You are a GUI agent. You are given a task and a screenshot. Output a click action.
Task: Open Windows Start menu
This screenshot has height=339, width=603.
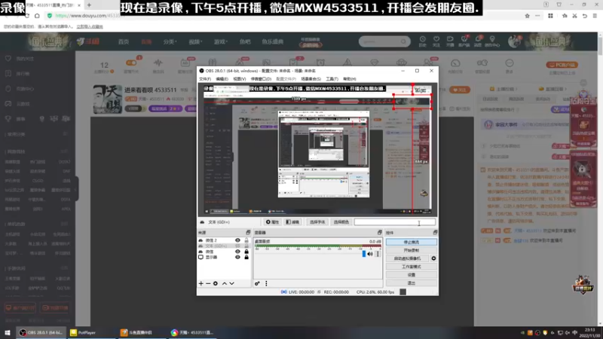point(8,332)
